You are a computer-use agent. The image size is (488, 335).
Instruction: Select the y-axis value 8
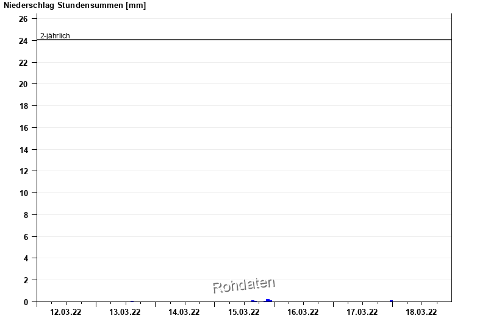point(25,215)
